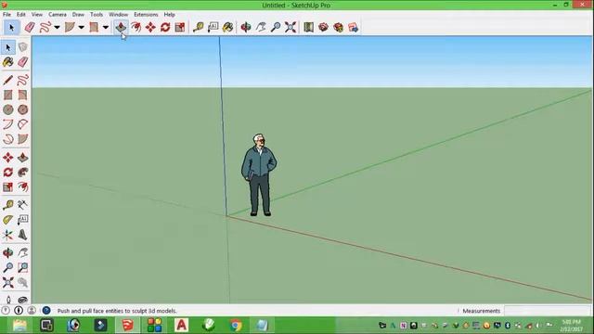
Task: Pick Tape Measure in Getting Started toolbar
Action: pyautogui.click(x=198, y=27)
